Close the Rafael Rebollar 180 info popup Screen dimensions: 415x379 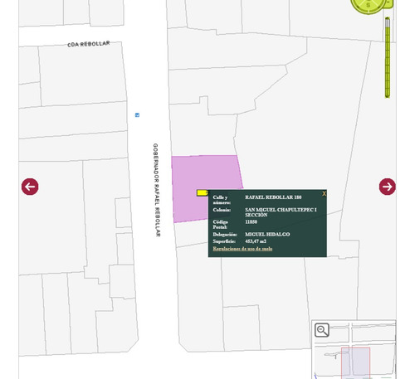pyautogui.click(x=324, y=194)
